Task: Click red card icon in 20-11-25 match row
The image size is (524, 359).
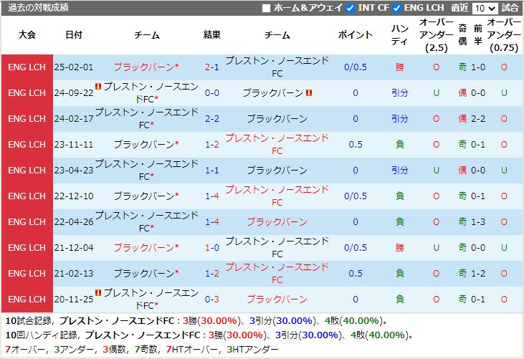Action: [98, 292]
